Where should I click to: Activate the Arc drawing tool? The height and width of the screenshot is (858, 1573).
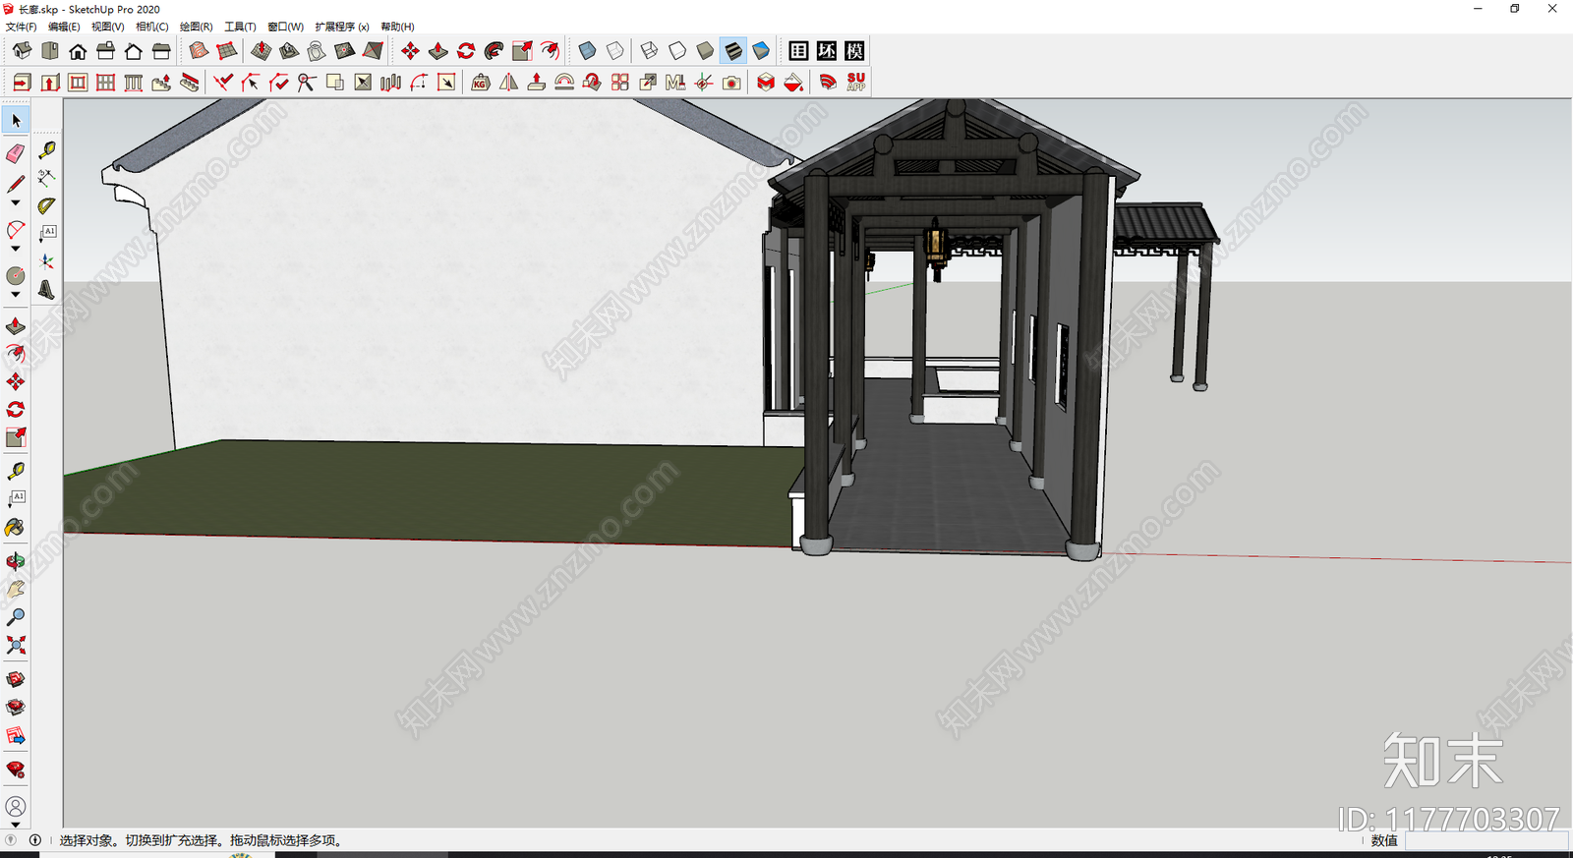click(x=16, y=230)
